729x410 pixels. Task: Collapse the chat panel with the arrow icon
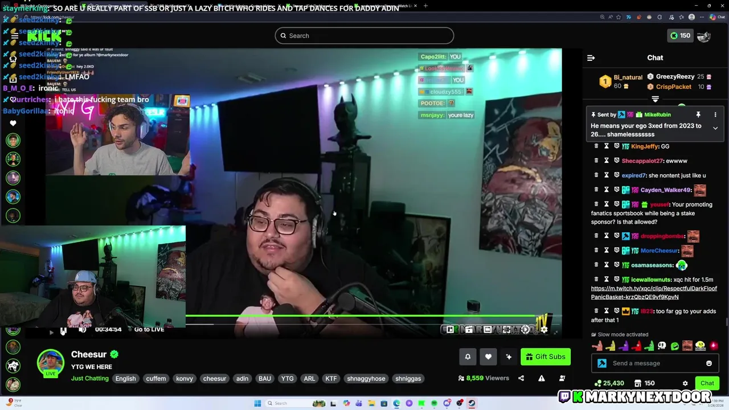(591, 58)
